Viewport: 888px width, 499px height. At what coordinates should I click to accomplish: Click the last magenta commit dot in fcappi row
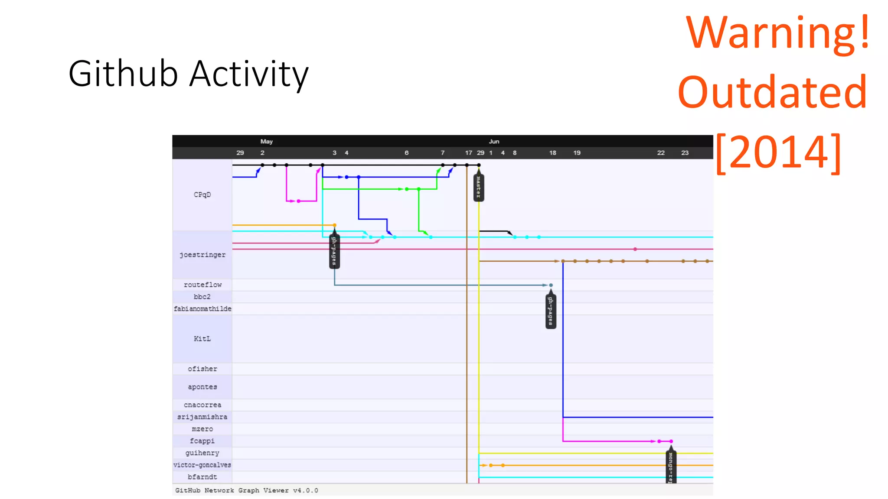tap(671, 441)
